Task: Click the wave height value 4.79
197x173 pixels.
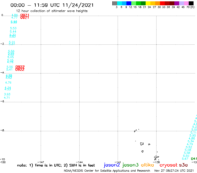Action: (190, 144)
